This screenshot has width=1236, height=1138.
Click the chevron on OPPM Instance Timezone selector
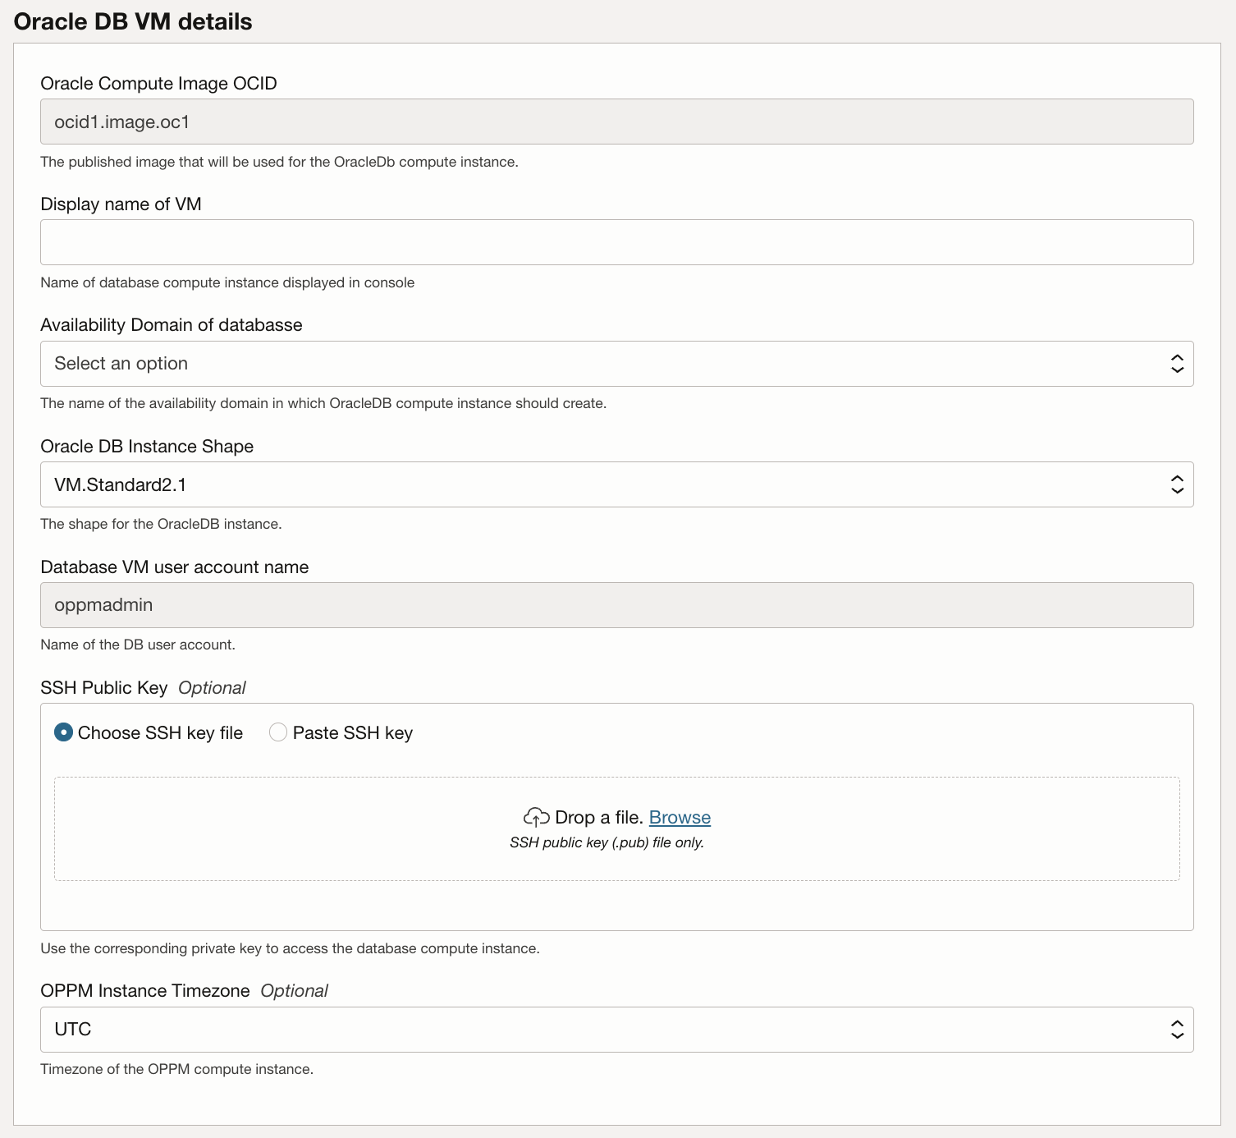[1175, 1029]
